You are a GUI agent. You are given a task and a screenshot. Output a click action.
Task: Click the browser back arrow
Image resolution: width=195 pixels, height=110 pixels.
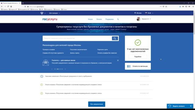2,6
